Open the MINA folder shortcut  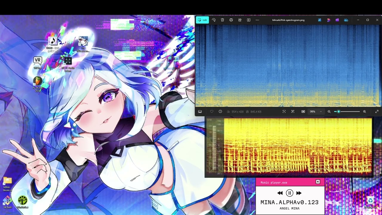point(7,184)
